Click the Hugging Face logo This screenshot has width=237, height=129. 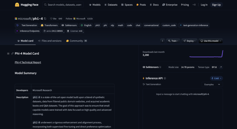point(27,5)
